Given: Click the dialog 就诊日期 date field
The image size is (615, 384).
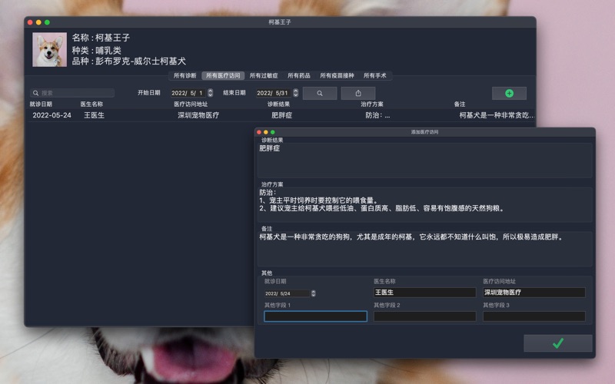Looking at the screenshot, I should [287, 293].
